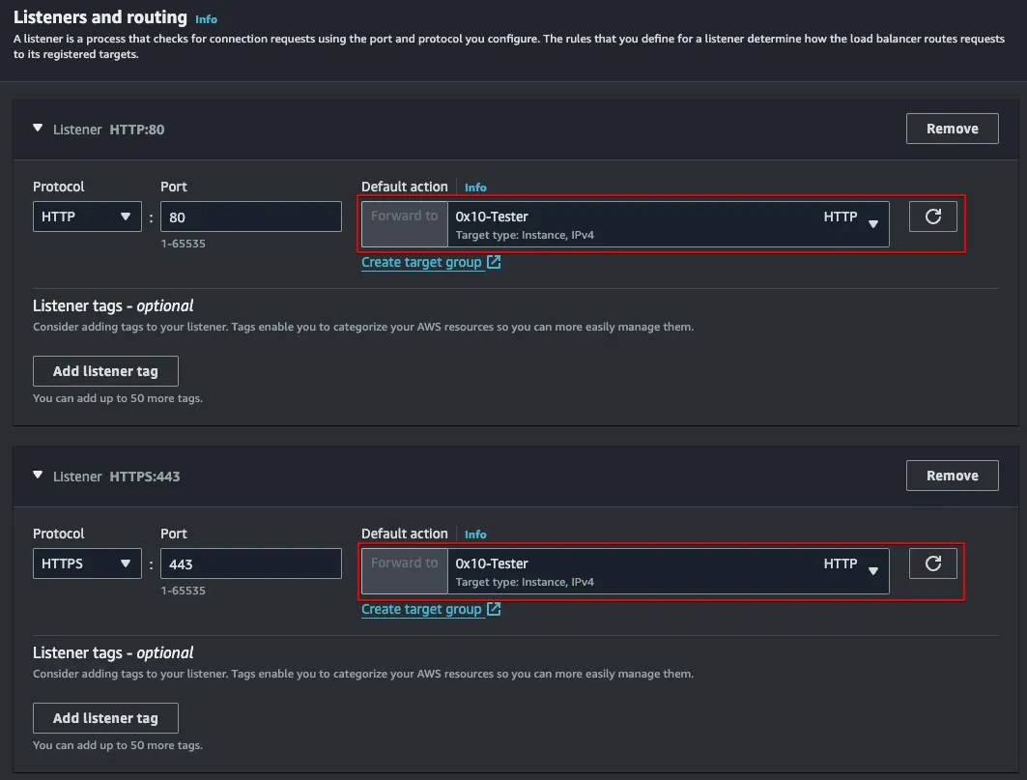This screenshot has height=780, width=1027.
Task: Add listener tag to HTTPS:443 listener
Action: [105, 718]
